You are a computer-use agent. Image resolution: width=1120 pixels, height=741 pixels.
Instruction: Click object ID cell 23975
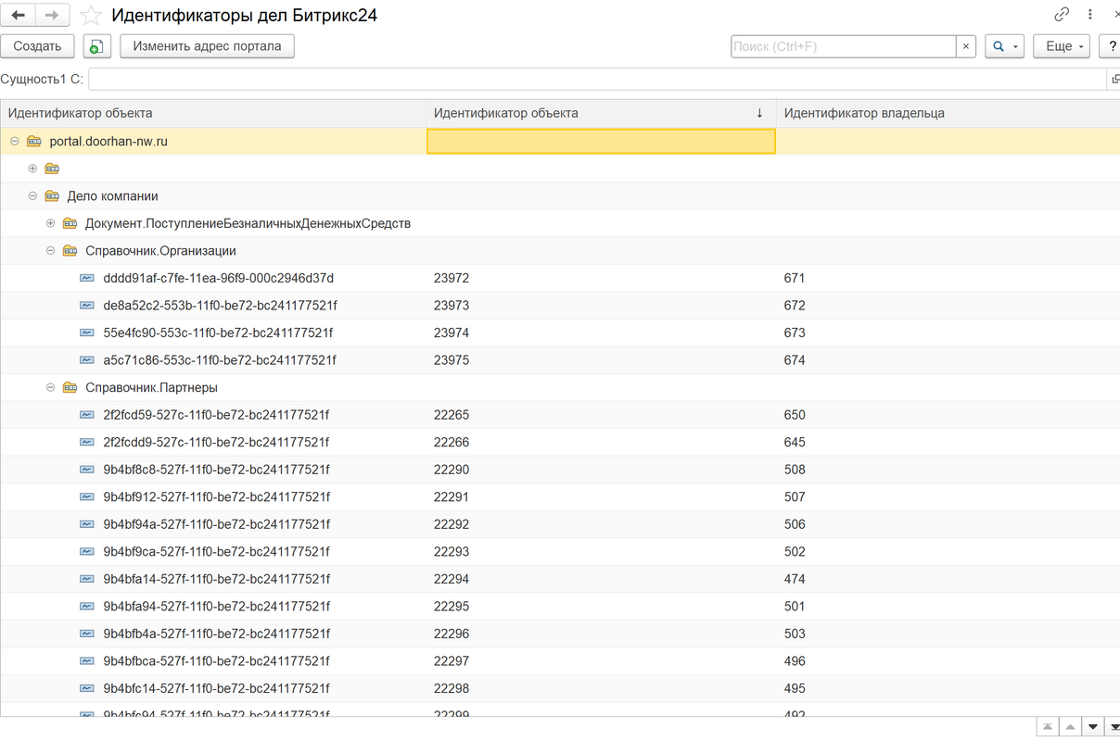pos(452,359)
